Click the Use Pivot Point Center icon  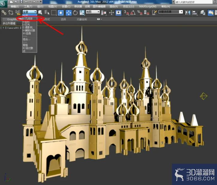click(104, 13)
